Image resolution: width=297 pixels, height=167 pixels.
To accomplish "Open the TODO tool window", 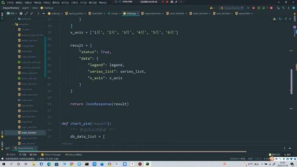I will (x=11, y=154).
